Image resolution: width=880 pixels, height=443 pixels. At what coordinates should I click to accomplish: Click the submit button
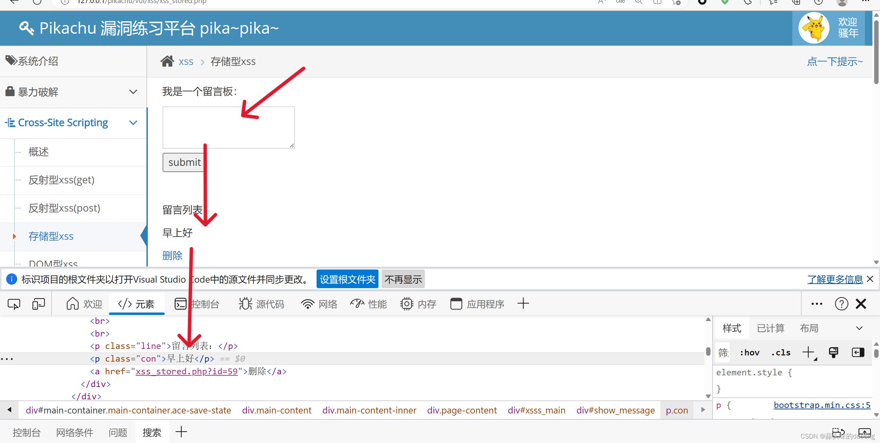point(184,162)
